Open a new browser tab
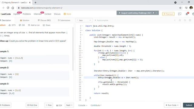 click(x=35, y=2)
